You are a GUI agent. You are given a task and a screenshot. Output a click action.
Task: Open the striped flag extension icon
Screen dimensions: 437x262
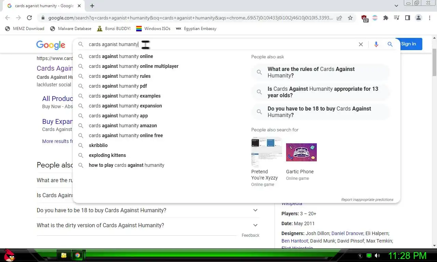pos(375,18)
